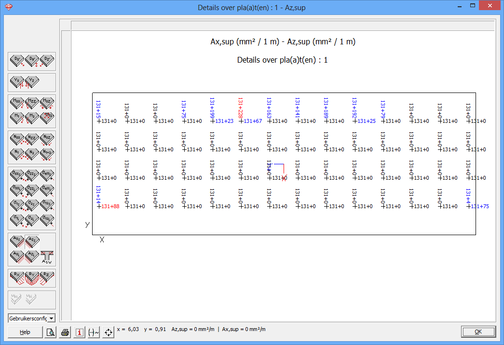Click the printer icon
This screenshot has width=504, height=345.
coord(65,332)
